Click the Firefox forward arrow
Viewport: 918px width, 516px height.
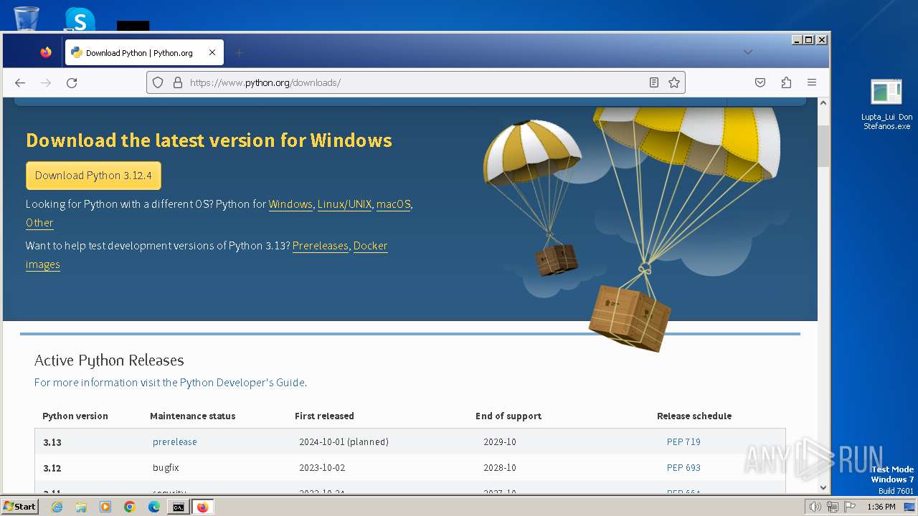click(x=46, y=82)
